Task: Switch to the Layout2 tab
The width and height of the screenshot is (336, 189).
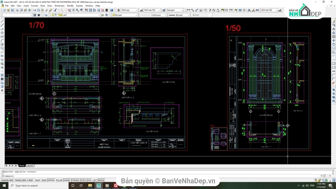Action: [x=30, y=165]
